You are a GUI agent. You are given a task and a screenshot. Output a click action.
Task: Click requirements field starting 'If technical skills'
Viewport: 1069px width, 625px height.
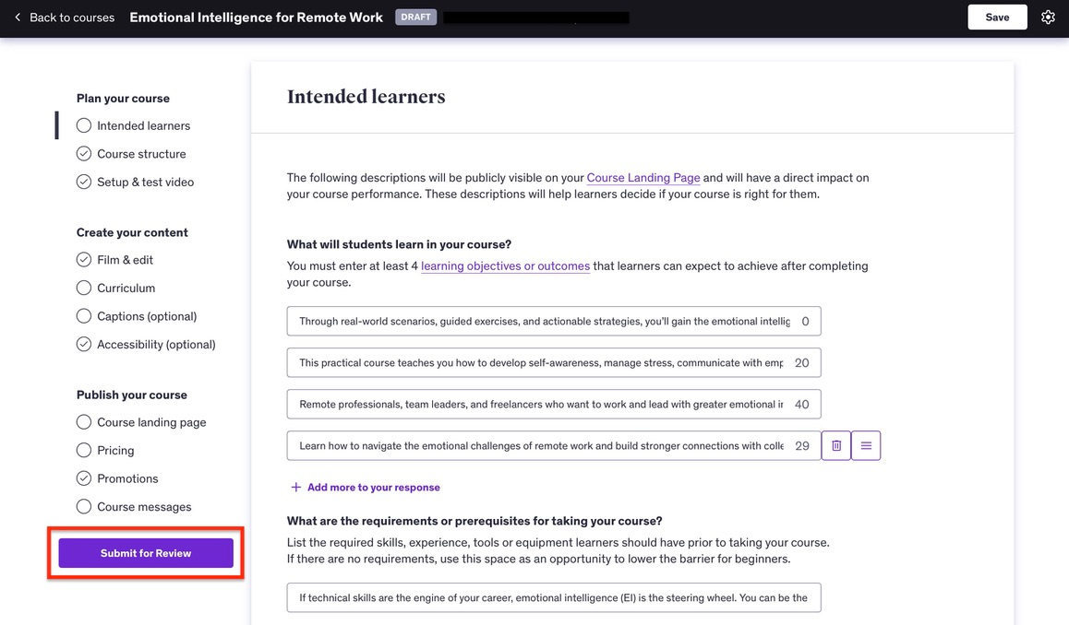[554, 597]
